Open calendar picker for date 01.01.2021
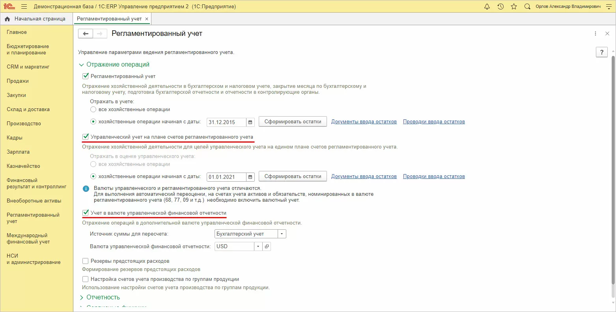Image resolution: width=616 pixels, height=312 pixels. [x=250, y=177]
